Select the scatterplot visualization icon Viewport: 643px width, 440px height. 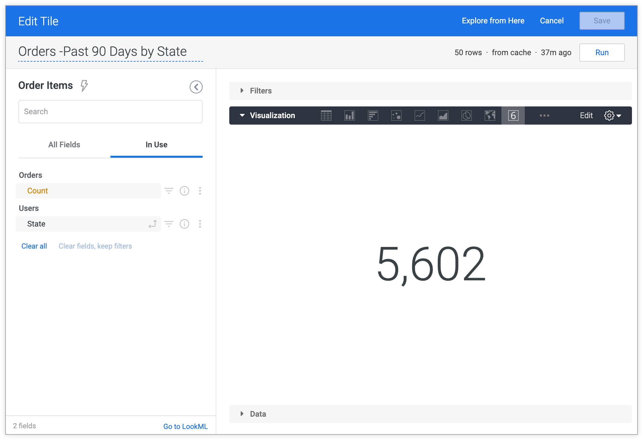[396, 116]
